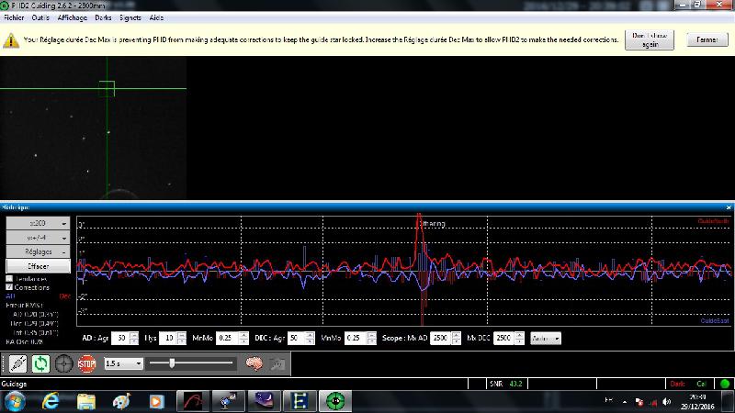
Task: Click the Effacer button
Action: pyautogui.click(x=38, y=266)
